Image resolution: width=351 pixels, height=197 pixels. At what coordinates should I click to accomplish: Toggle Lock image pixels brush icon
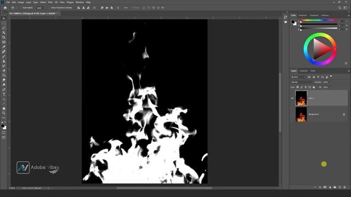click(x=302, y=87)
